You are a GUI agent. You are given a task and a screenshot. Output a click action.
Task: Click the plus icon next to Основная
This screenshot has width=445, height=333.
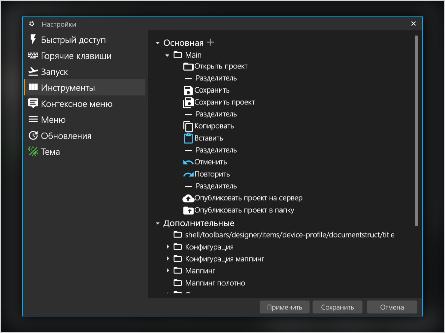[211, 42]
